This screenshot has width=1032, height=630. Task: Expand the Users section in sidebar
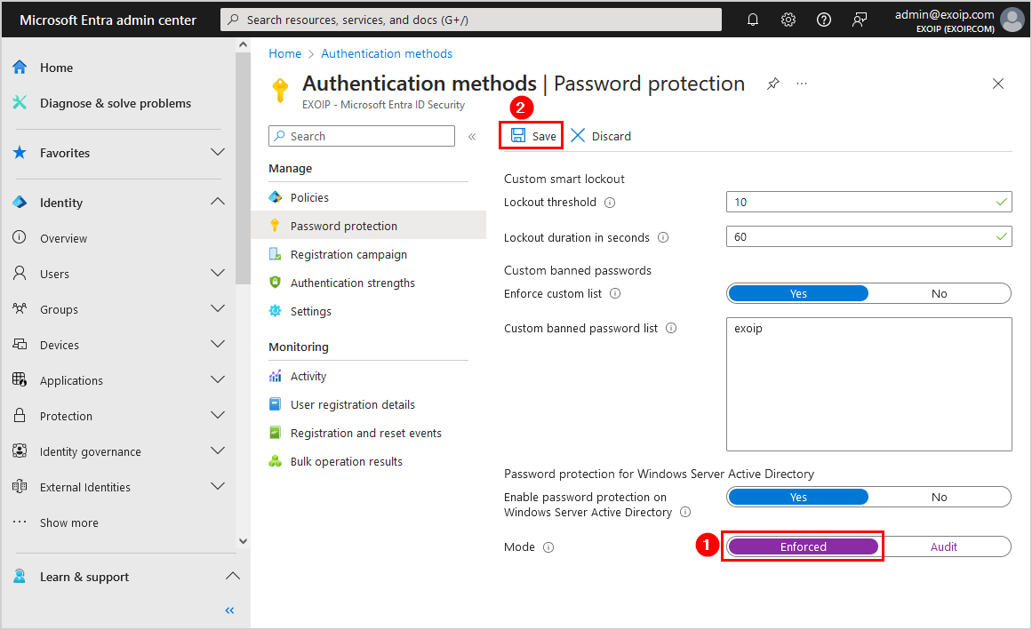coord(217,274)
